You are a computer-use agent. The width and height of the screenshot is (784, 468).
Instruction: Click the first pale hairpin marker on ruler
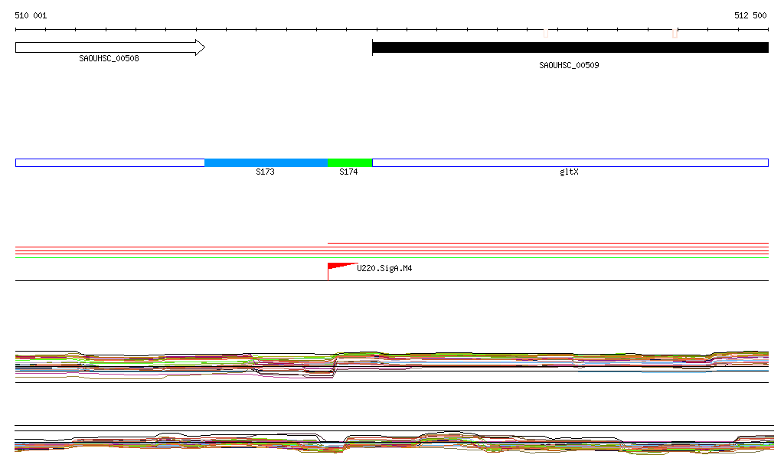click(x=545, y=33)
